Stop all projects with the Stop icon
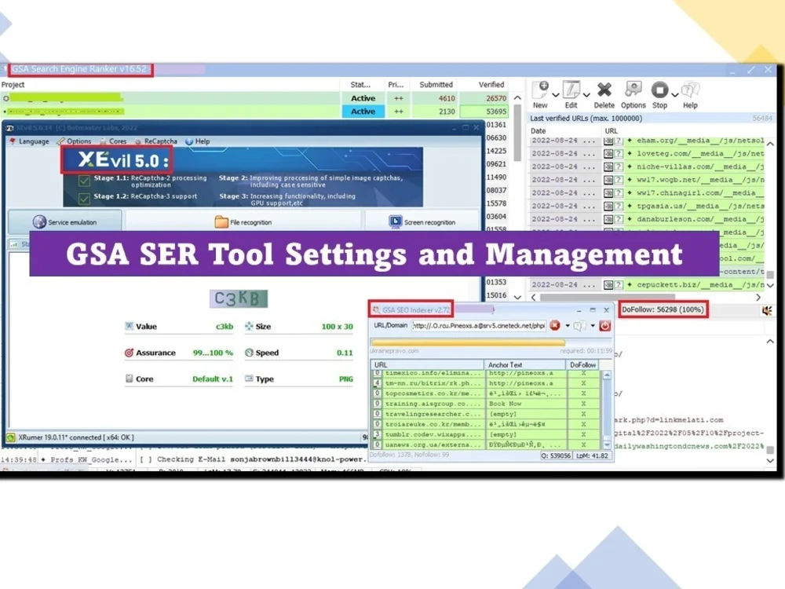785x589 pixels. (659, 89)
